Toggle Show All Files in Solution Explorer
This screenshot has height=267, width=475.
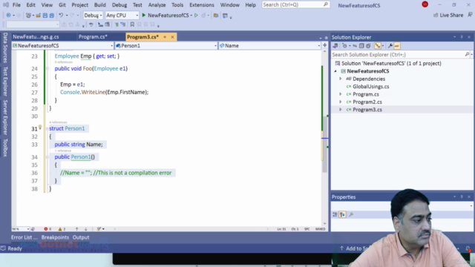(x=368, y=46)
